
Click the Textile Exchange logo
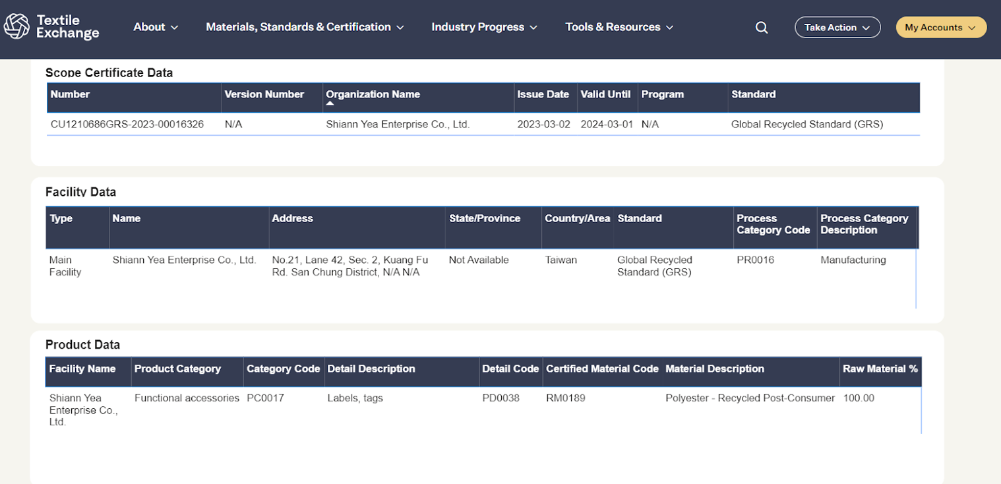(51, 27)
